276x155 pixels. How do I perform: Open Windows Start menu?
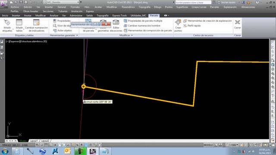point(5,151)
